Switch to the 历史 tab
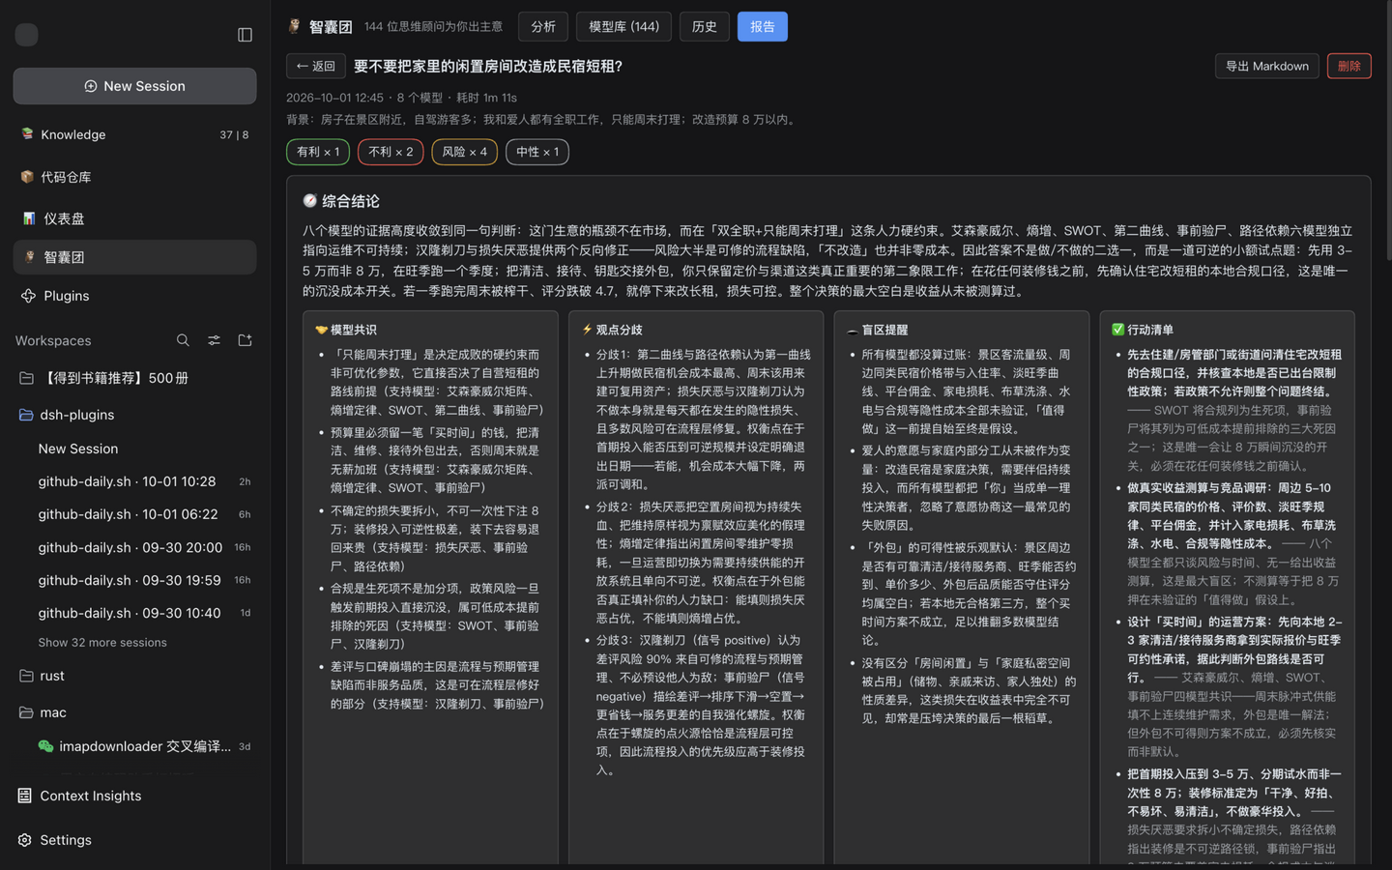The height and width of the screenshot is (870, 1392). point(705,27)
